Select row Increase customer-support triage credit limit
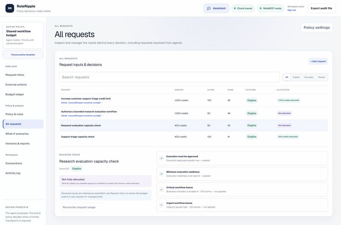 193,100
